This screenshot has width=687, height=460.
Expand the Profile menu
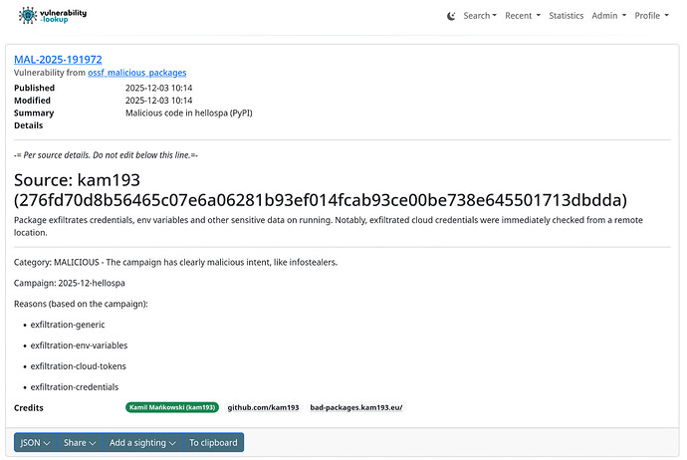[x=651, y=16]
